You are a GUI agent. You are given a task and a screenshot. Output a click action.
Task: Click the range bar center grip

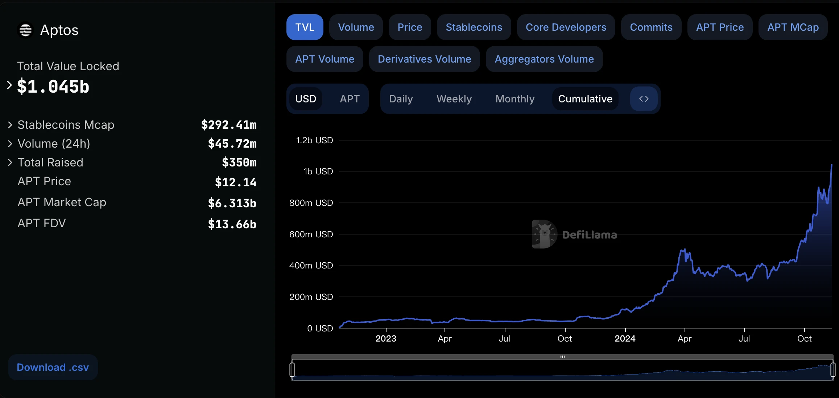562,357
